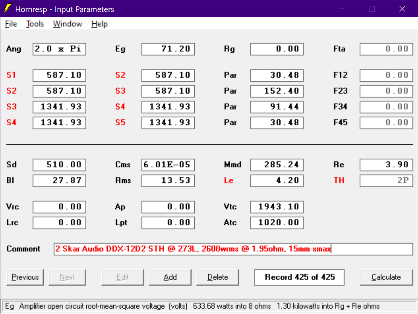Select the Rg input field
This screenshot has height=314, width=418.
pos(277,49)
